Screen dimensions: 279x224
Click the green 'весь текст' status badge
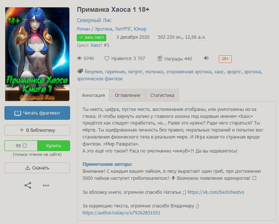[92, 38]
